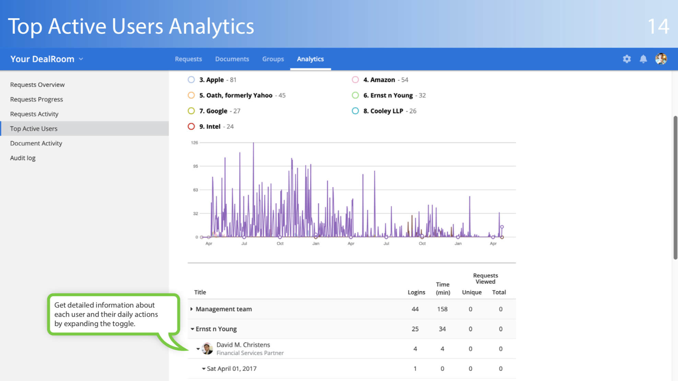Toggle Oath, formerly Yahoo series circle
Viewport: 678px width, 381px height.
coord(191,95)
